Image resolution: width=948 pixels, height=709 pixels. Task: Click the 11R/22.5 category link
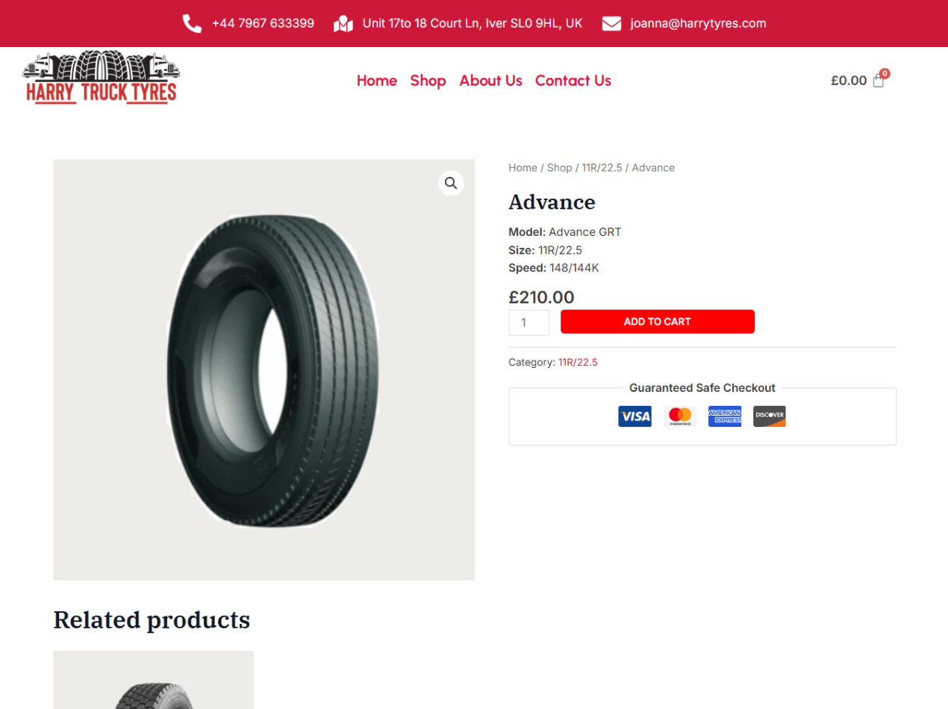point(578,363)
